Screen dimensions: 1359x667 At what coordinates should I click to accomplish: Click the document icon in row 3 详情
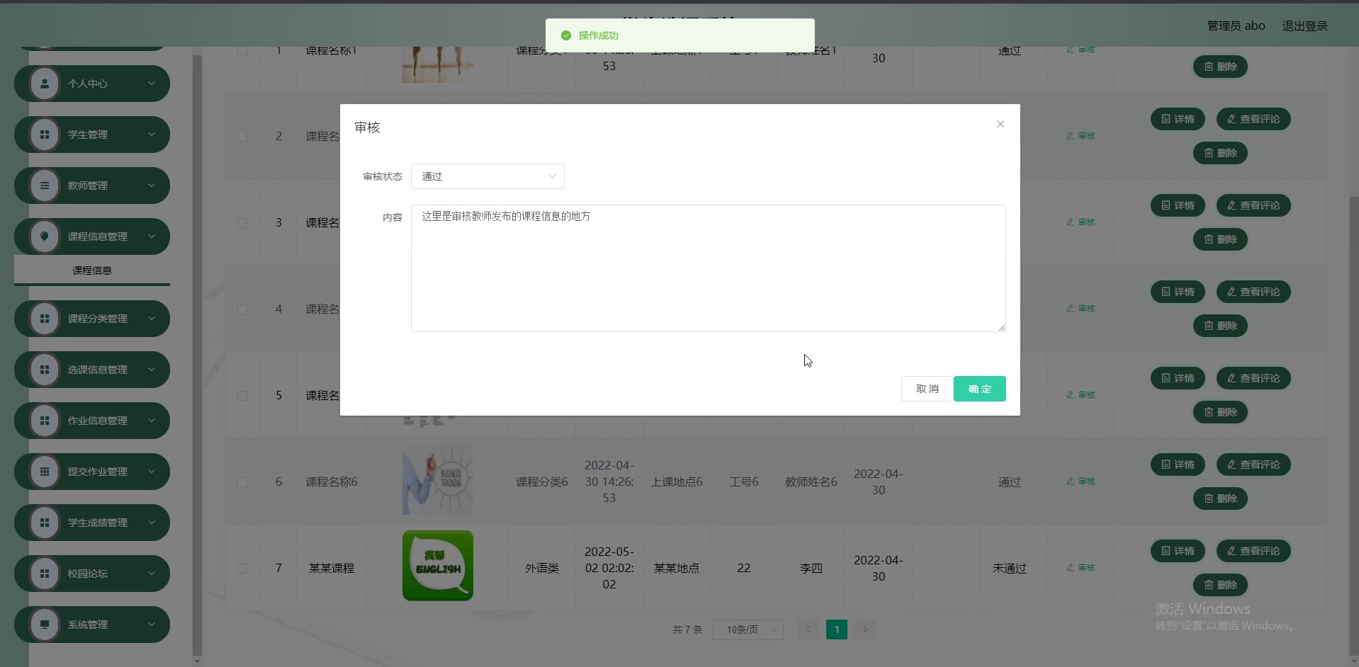1166,205
